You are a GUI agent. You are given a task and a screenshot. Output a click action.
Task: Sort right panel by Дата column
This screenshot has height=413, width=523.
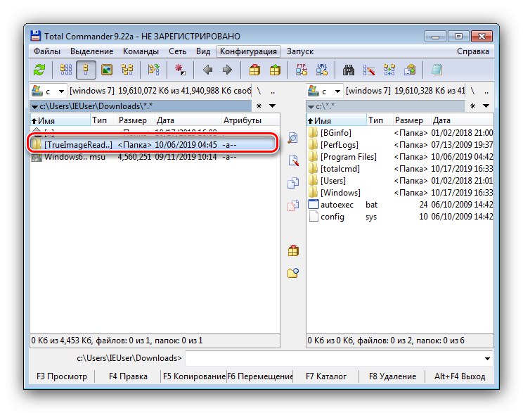pos(463,120)
